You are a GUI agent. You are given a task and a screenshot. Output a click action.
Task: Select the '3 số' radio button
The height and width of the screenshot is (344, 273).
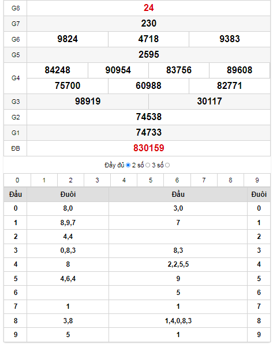pyautogui.click(x=167, y=165)
